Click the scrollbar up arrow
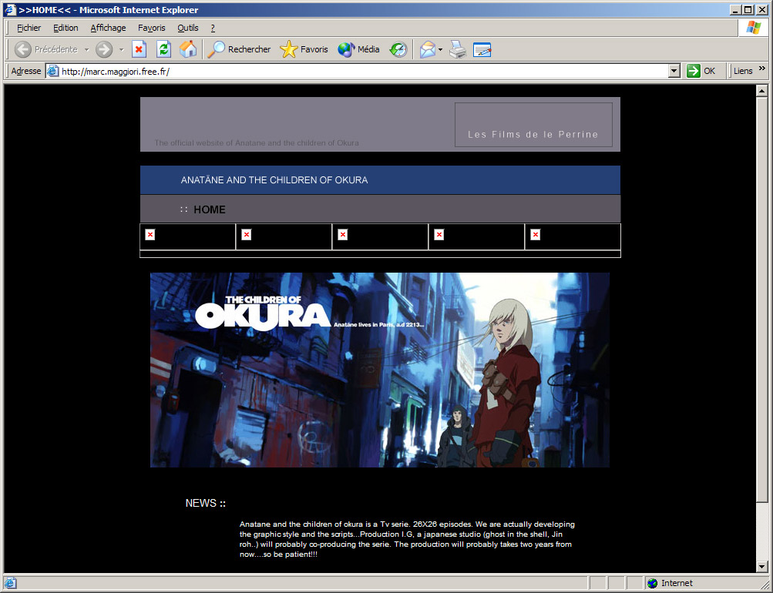This screenshot has width=773, height=593. [x=761, y=91]
